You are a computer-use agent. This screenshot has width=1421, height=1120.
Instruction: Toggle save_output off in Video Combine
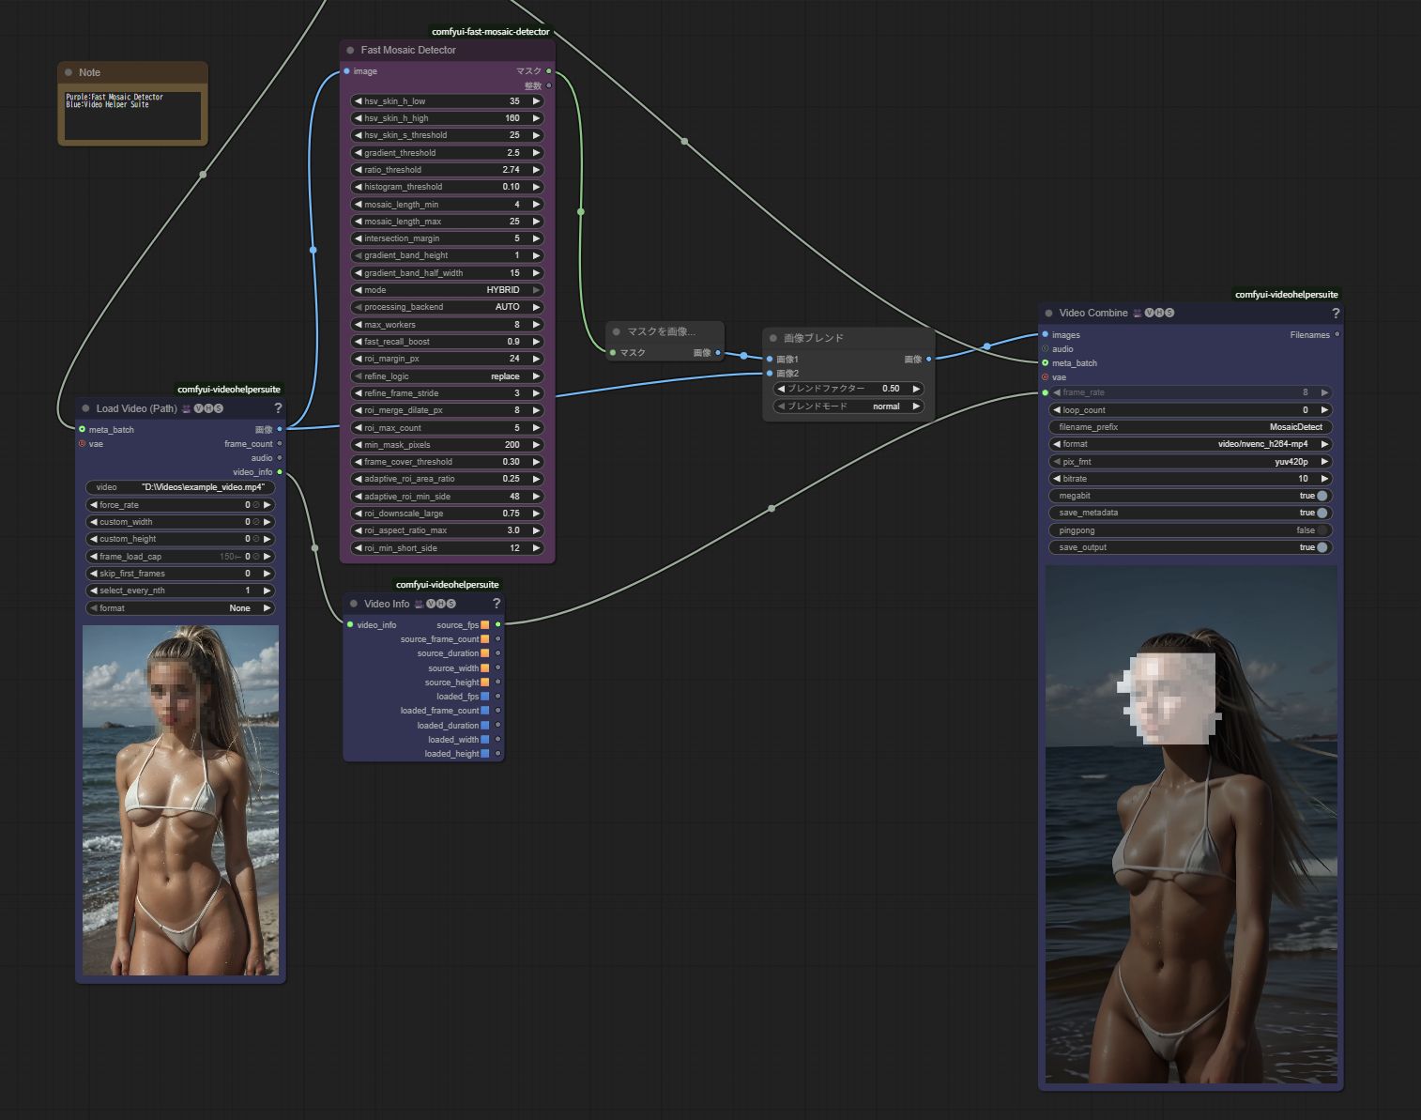(1322, 547)
